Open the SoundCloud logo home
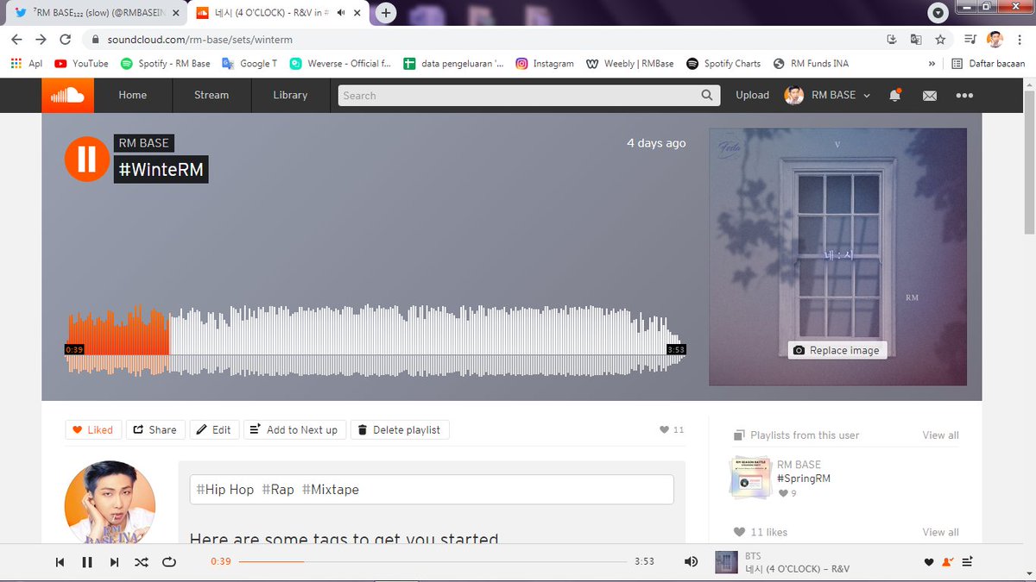Image resolution: width=1036 pixels, height=582 pixels. point(67,95)
